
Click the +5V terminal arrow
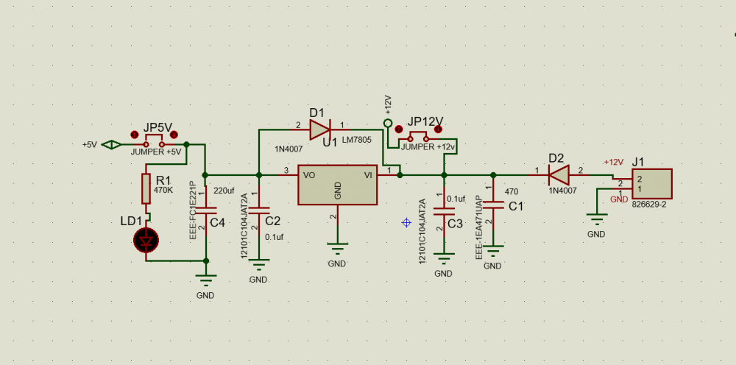click(112, 145)
